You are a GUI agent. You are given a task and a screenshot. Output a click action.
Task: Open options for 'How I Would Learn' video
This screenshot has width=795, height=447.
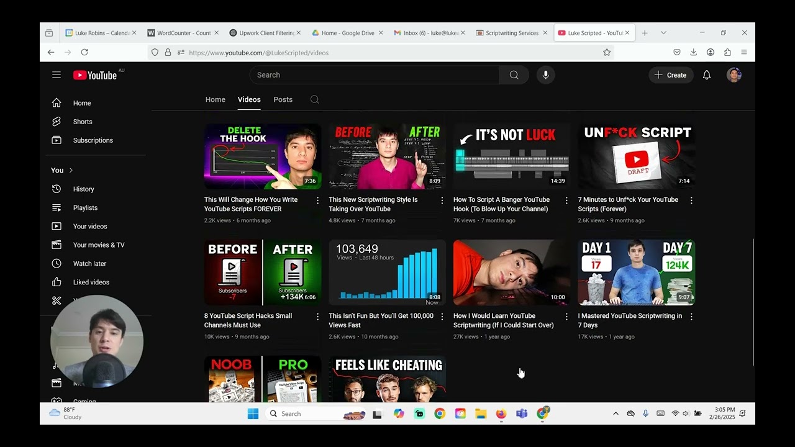point(566,317)
